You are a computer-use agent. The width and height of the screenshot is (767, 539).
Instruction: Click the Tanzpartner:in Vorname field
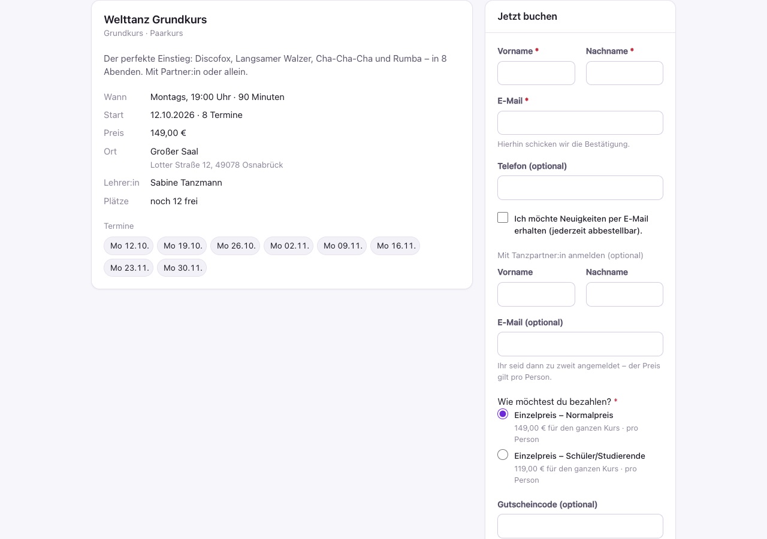[x=536, y=294]
